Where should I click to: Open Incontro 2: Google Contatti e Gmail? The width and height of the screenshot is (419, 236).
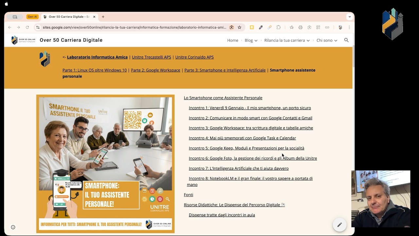[x=250, y=118]
